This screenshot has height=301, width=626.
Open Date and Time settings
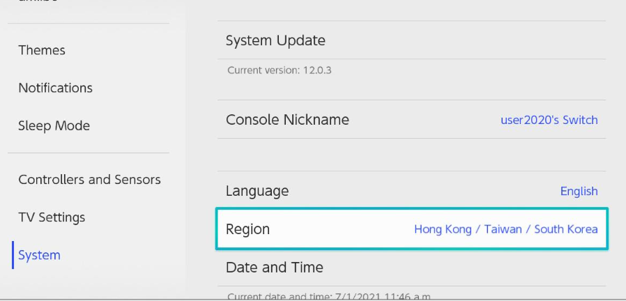[411, 267]
